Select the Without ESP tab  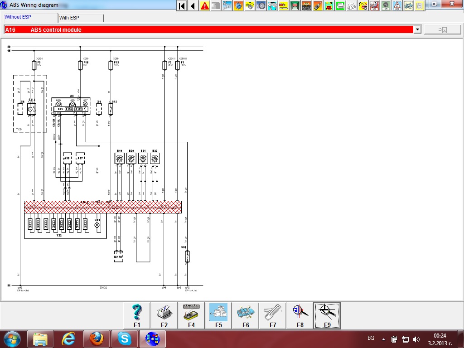tap(29, 17)
